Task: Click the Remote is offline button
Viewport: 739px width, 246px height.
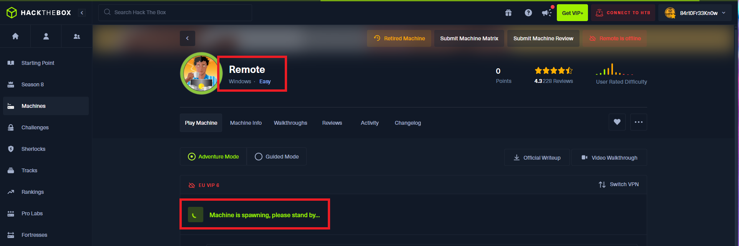Action: [615, 38]
